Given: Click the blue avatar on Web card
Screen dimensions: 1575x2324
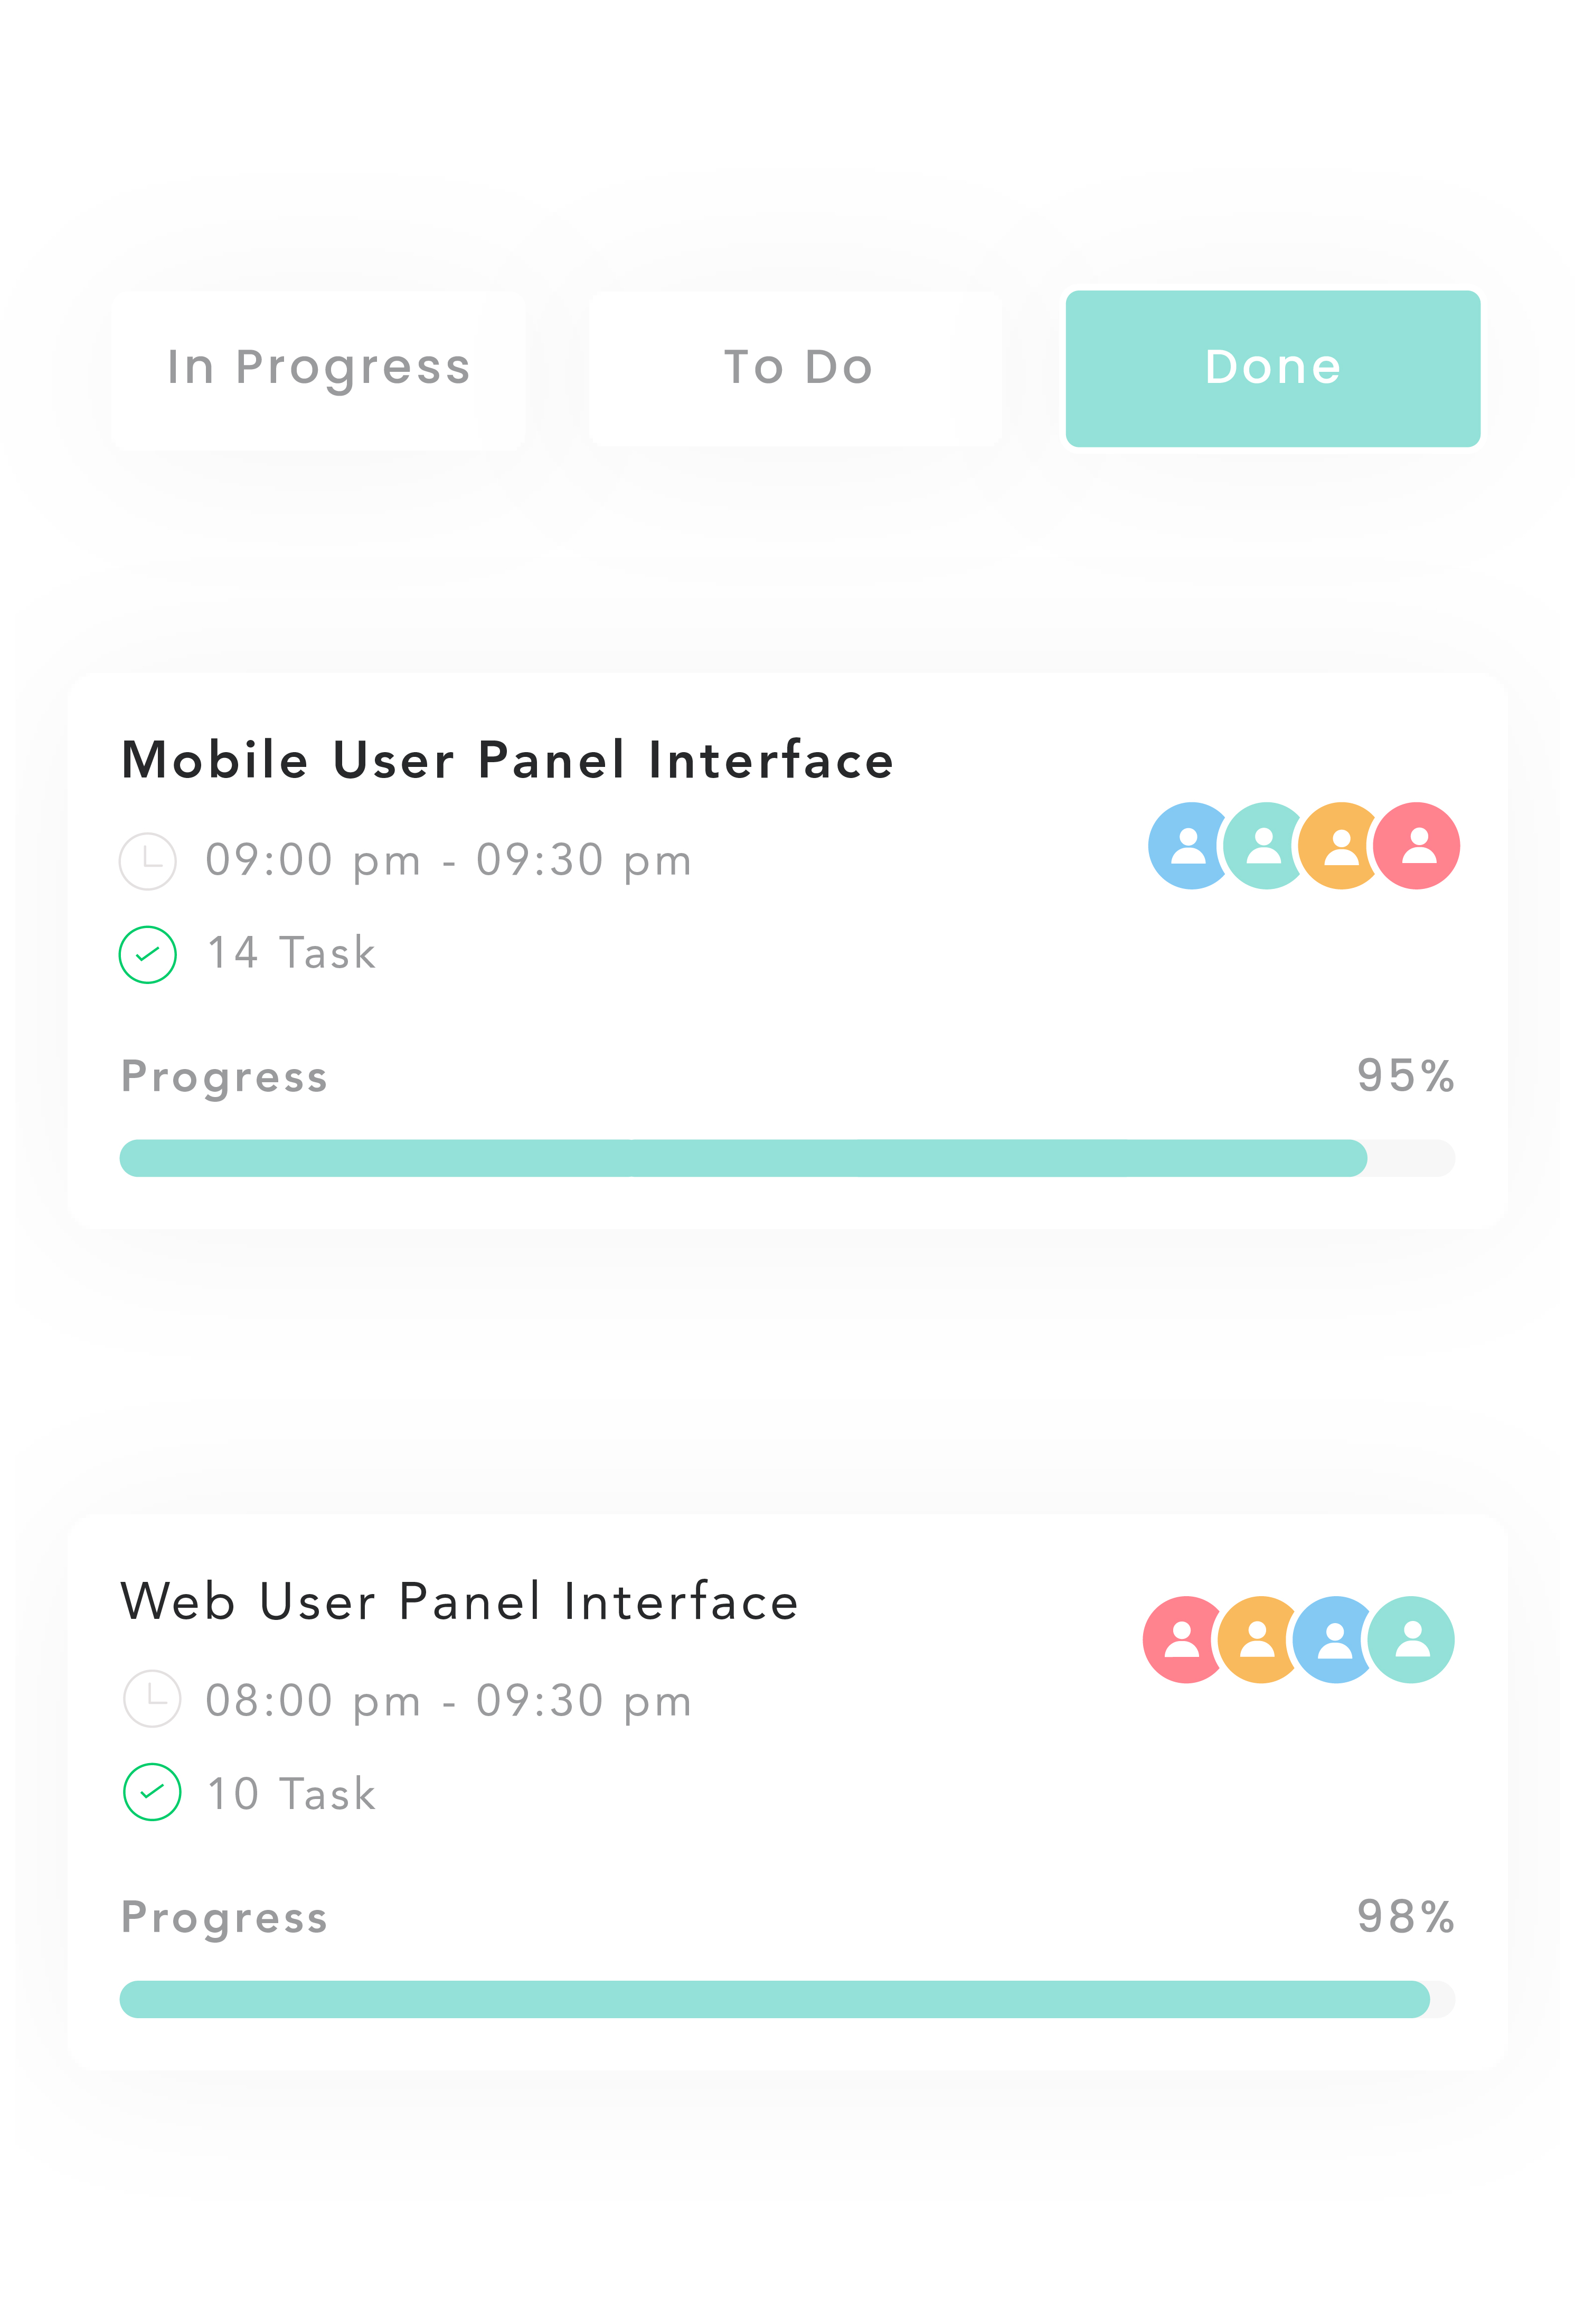Looking at the screenshot, I should coord(1333,1640).
